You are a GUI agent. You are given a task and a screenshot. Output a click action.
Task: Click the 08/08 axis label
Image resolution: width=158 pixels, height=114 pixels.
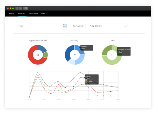(x=58, y=100)
